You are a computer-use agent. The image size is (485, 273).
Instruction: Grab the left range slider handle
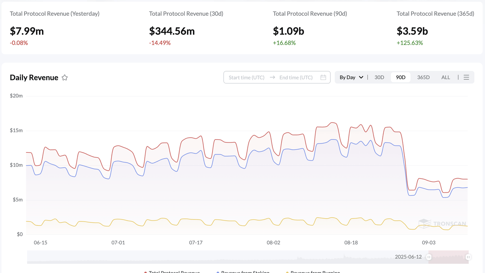429,257
